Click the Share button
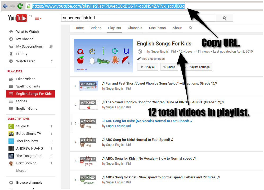 pos(169,67)
